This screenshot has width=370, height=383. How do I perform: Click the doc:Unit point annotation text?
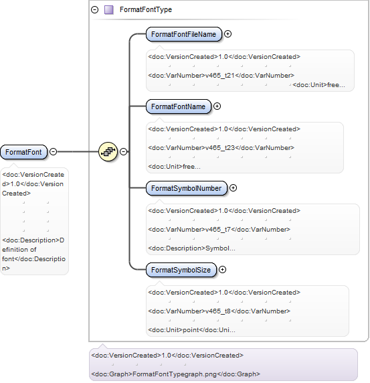(x=192, y=330)
